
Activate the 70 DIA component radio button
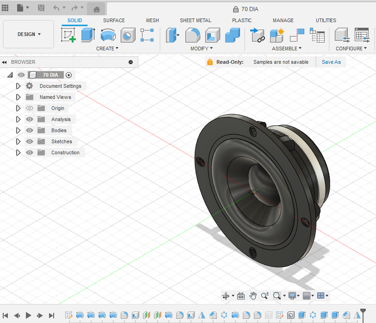[68, 75]
